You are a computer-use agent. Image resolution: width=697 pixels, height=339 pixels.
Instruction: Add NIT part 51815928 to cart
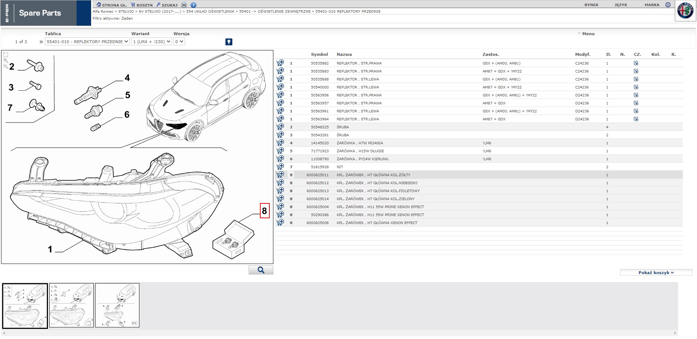[x=280, y=167]
